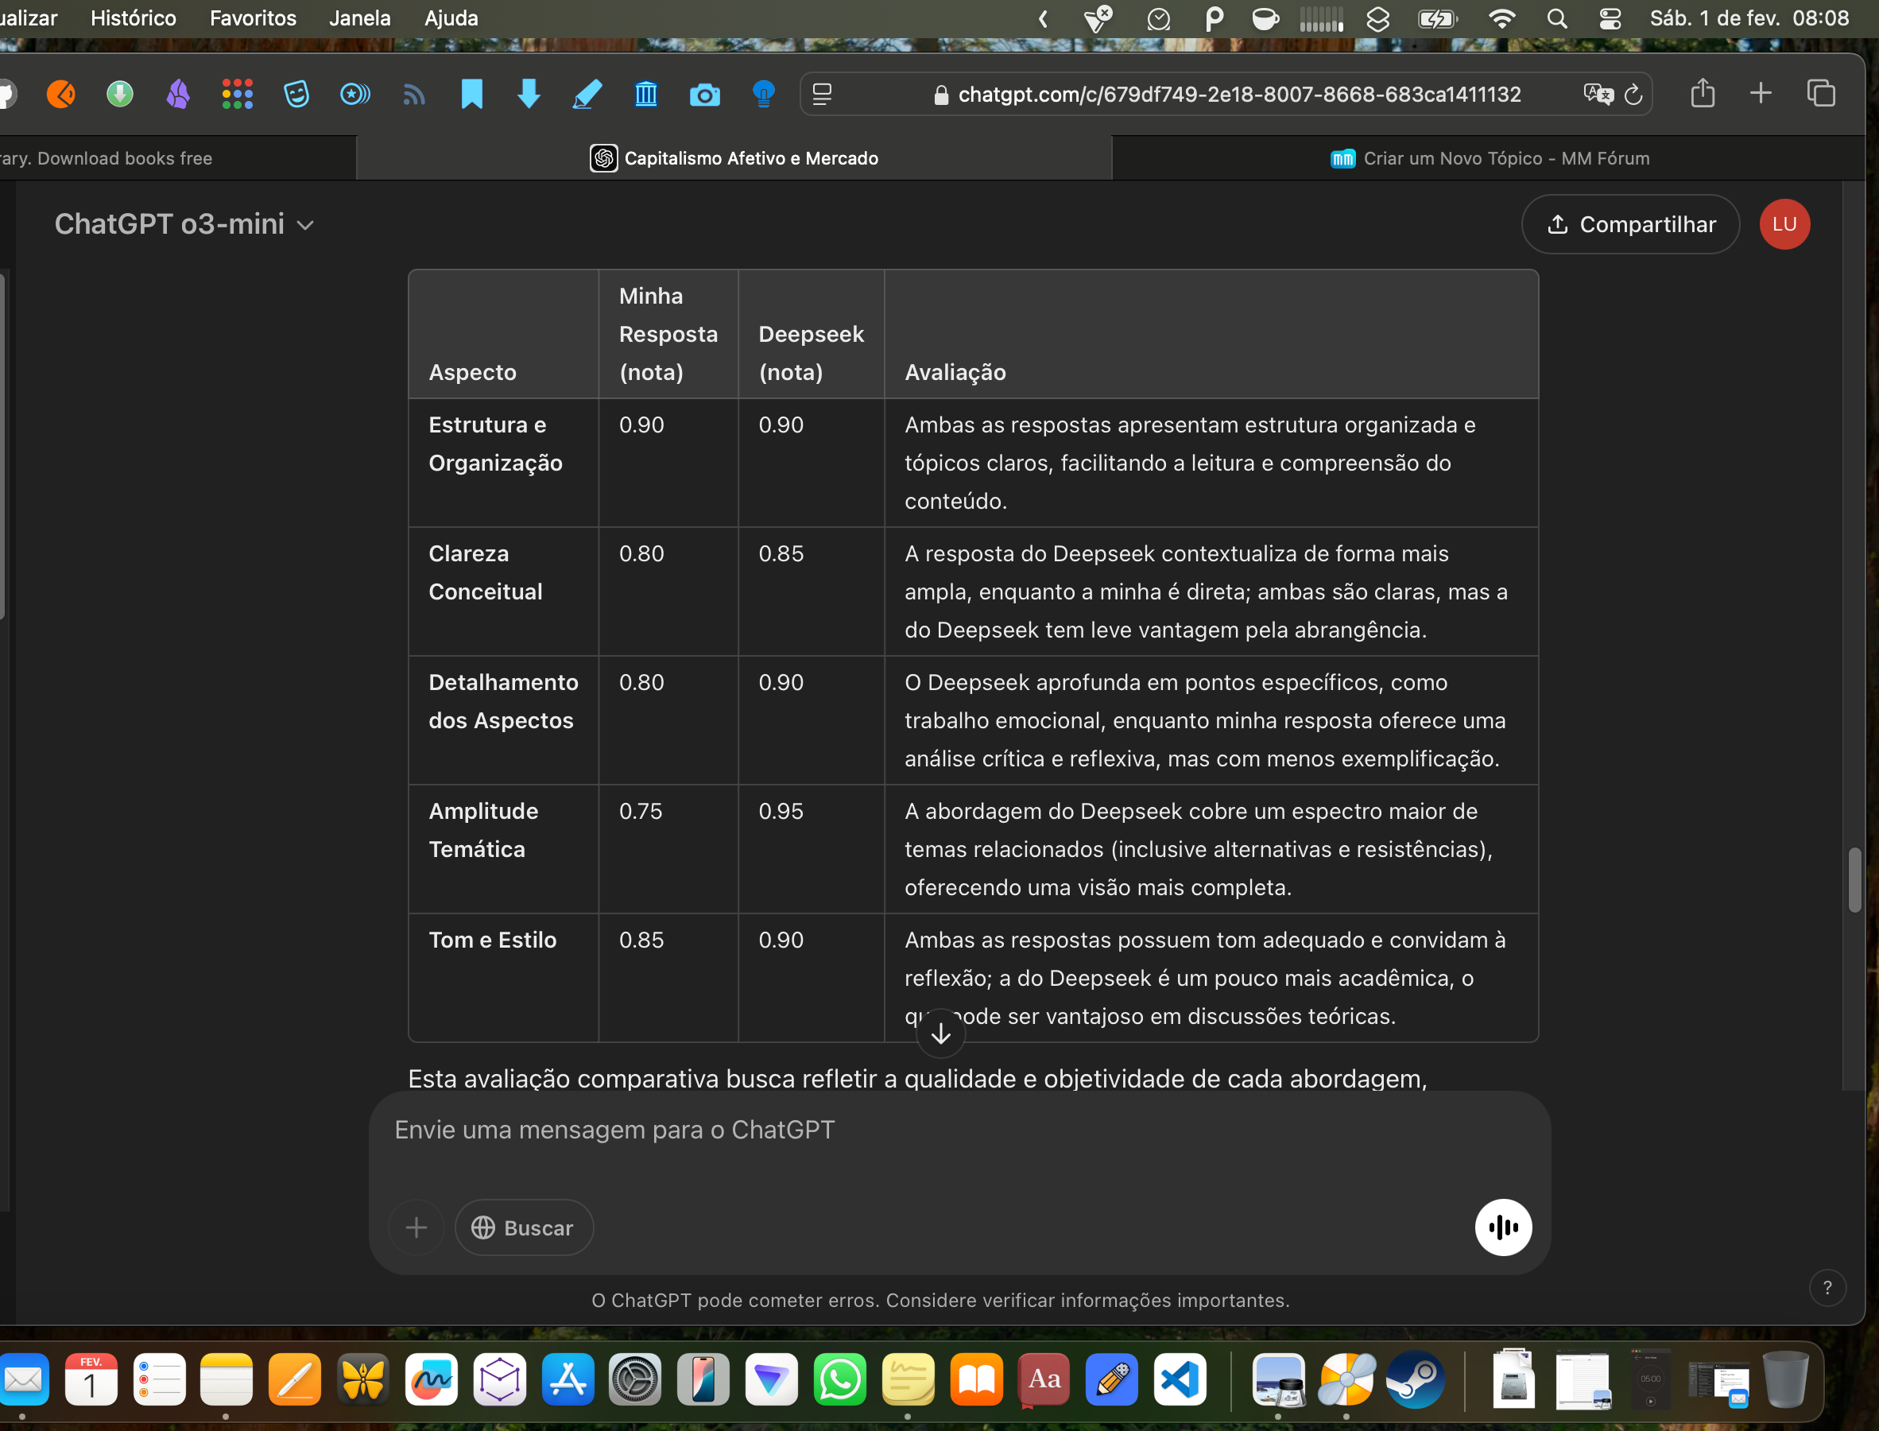Open the Books app in the Dock
Viewport: 1879px width, 1431px height.
click(976, 1379)
